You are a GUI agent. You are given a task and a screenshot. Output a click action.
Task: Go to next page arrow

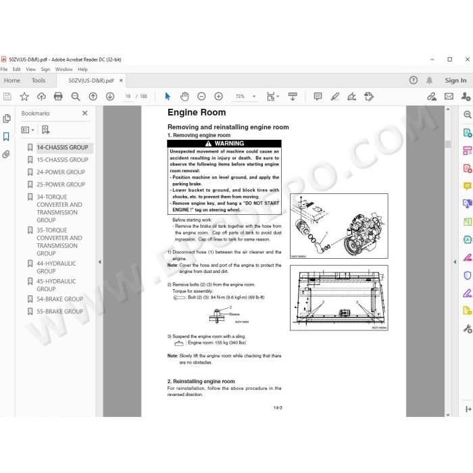[110, 97]
